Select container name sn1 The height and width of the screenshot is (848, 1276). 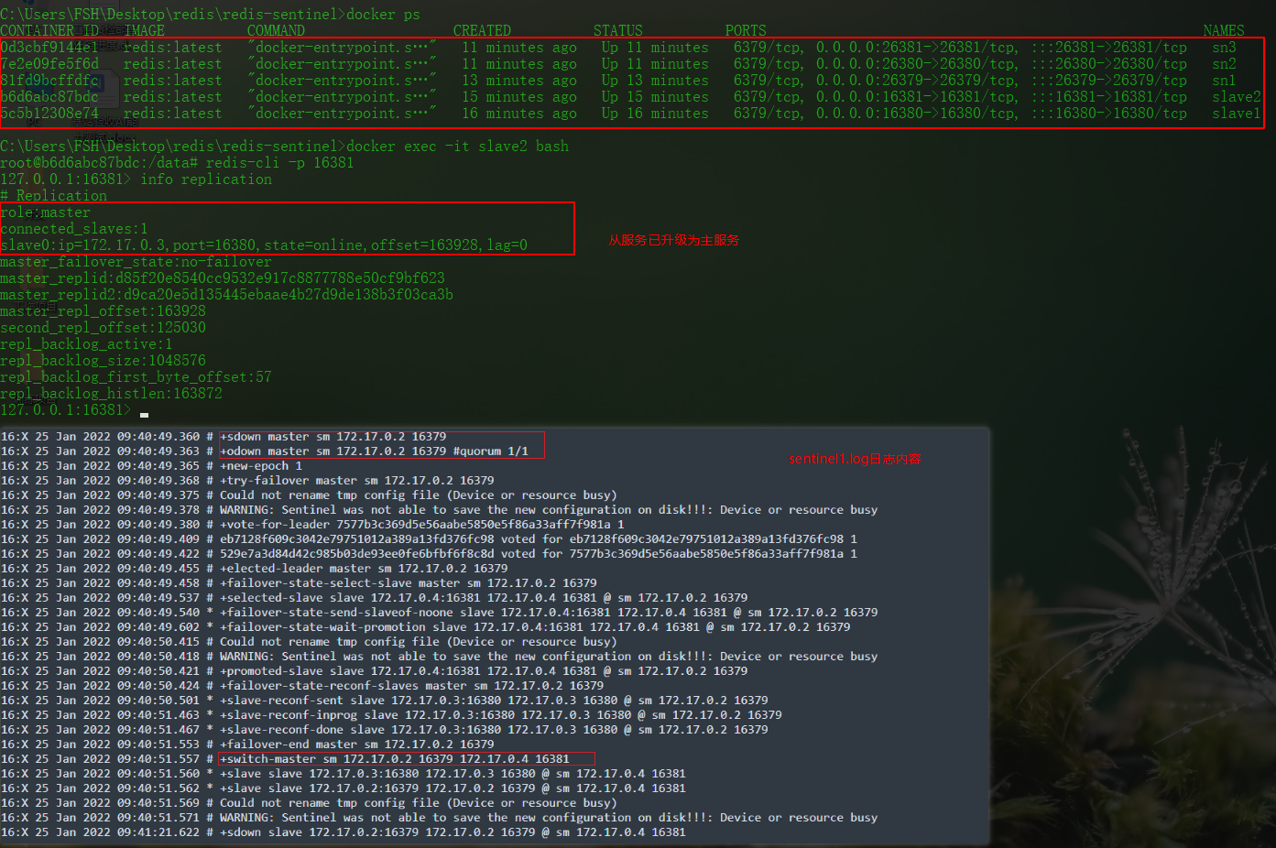coord(1224,81)
